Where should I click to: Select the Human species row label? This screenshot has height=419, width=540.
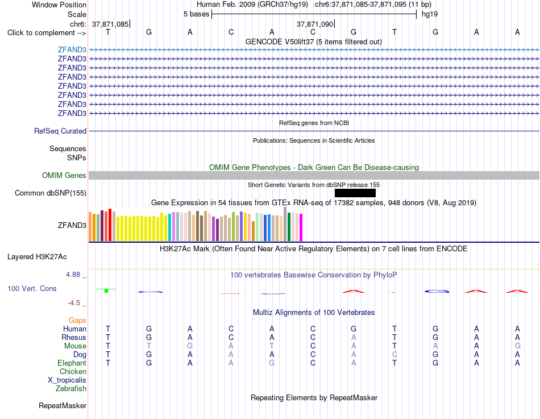74,329
